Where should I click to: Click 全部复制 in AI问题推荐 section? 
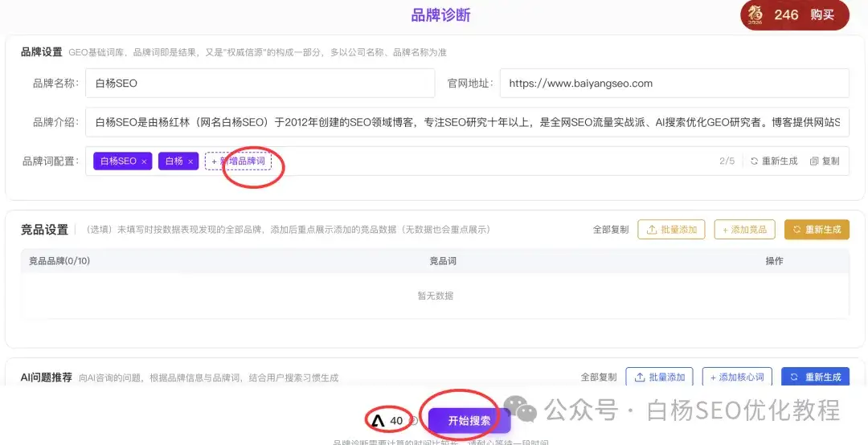599,377
